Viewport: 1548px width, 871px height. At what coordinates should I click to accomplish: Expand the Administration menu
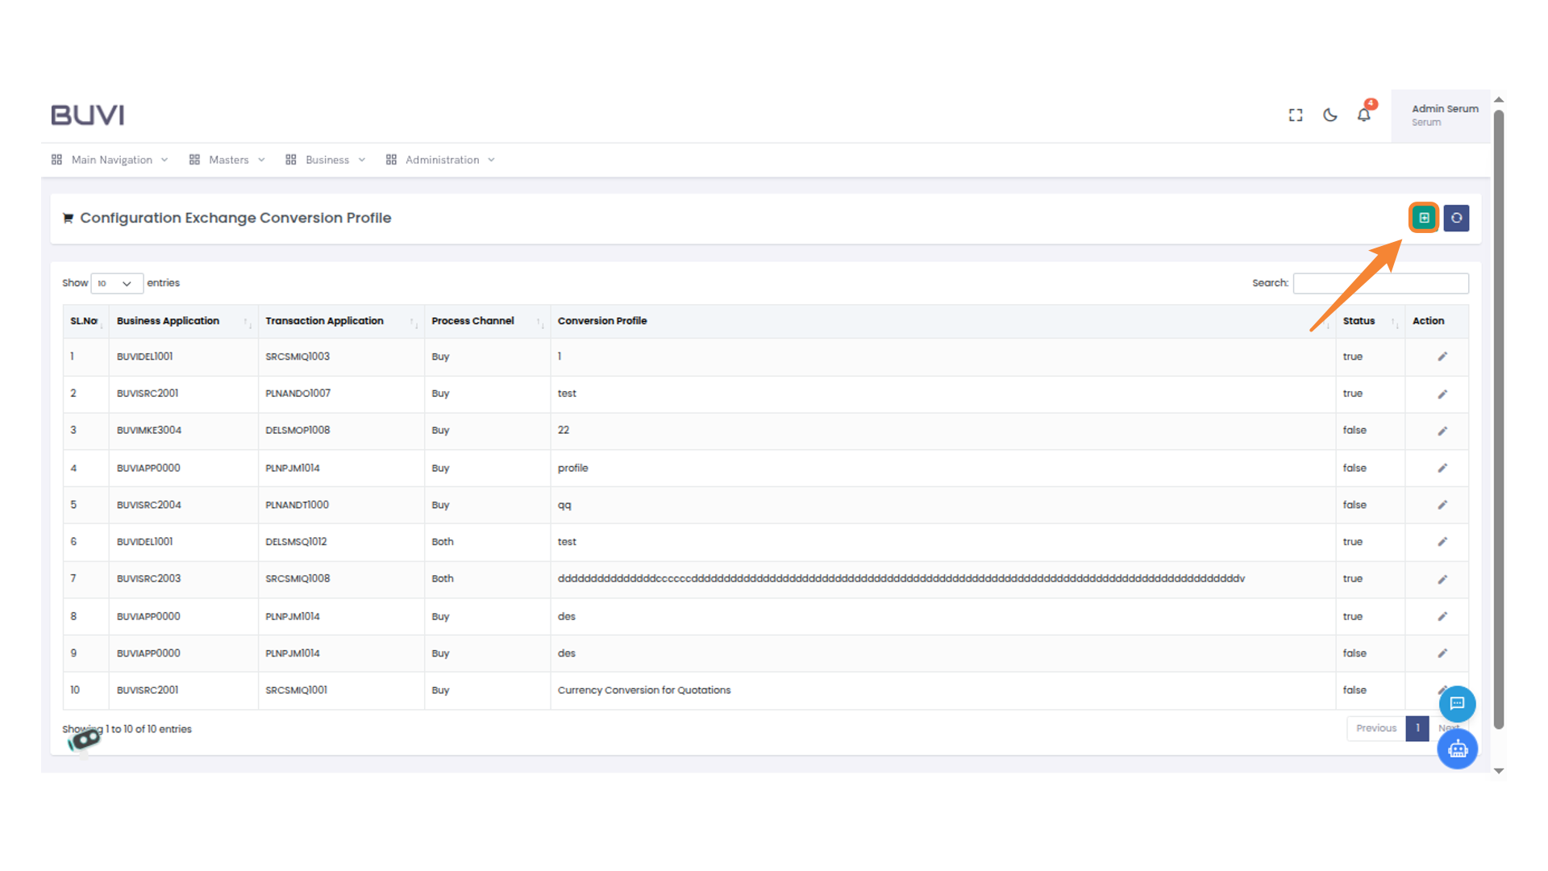coord(442,160)
